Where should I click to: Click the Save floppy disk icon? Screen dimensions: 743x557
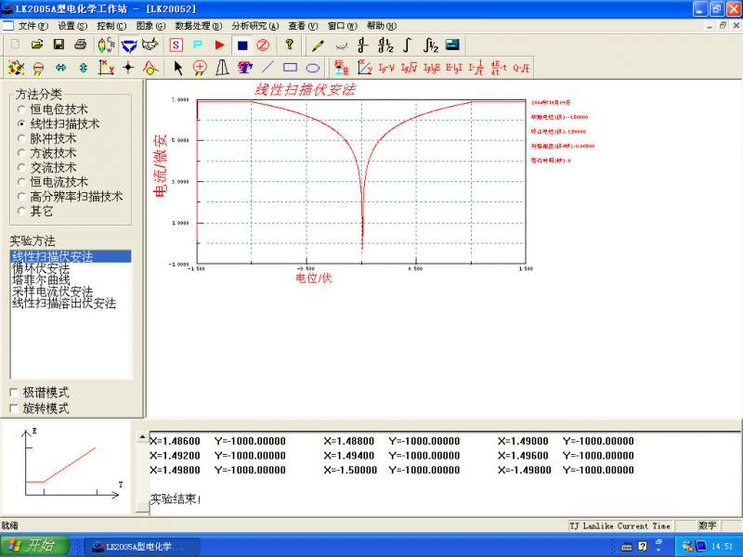point(59,45)
